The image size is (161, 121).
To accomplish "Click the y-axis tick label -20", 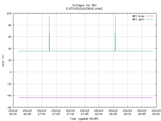I will 9,84.
